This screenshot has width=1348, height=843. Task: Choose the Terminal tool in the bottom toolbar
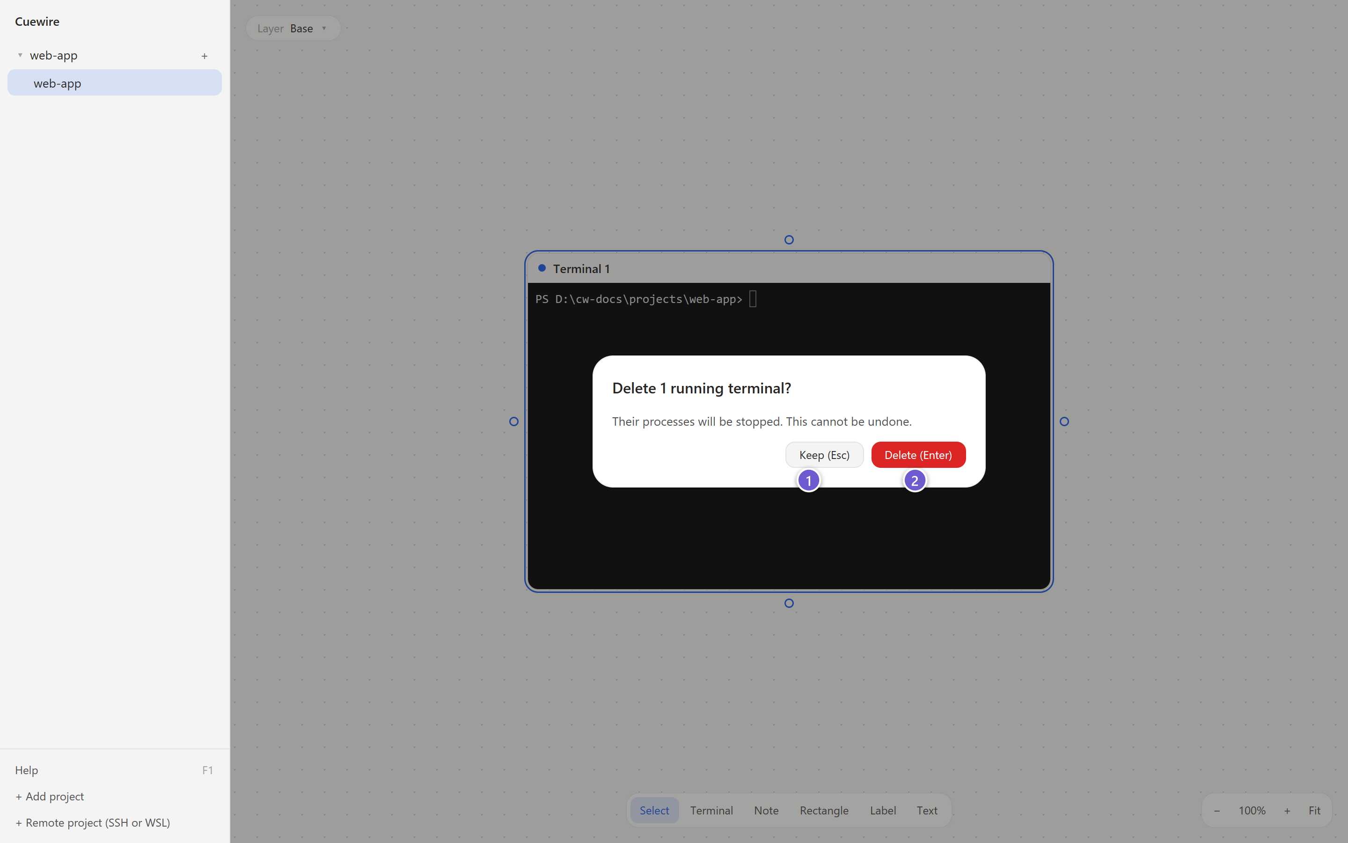pyautogui.click(x=711, y=810)
